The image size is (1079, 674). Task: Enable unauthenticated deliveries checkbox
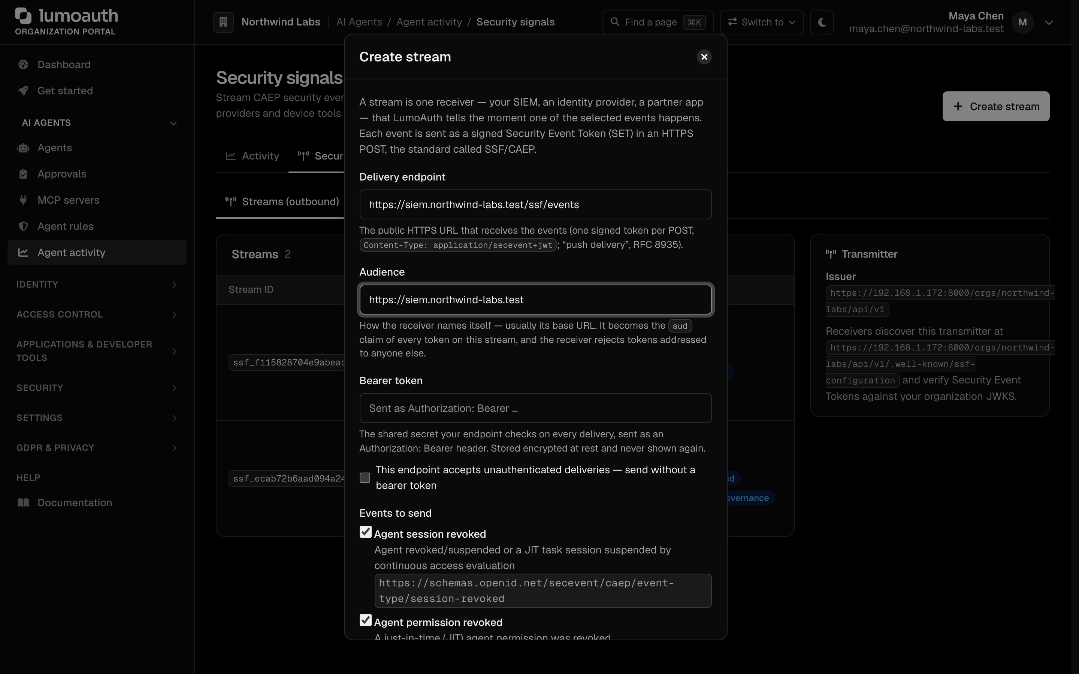click(x=365, y=478)
